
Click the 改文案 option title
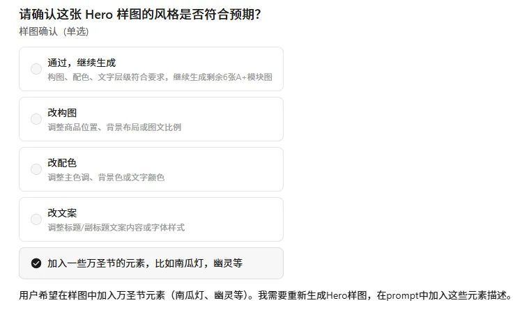62,213
